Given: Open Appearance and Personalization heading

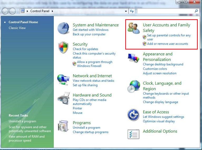Looking at the screenshot, I should [x=158, y=57].
